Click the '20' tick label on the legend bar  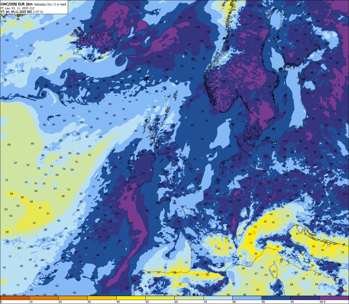(x=60, y=302)
